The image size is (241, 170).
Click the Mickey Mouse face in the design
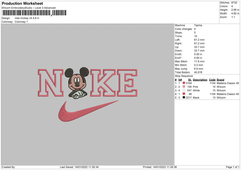77,83
